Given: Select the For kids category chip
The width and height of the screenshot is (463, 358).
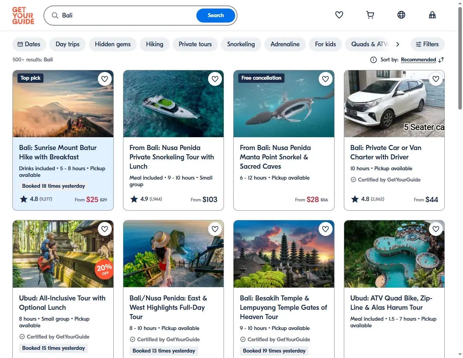Looking at the screenshot, I should (325, 44).
